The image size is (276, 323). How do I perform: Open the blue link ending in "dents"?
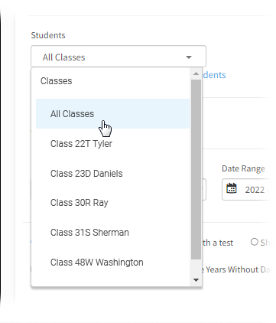pos(214,75)
